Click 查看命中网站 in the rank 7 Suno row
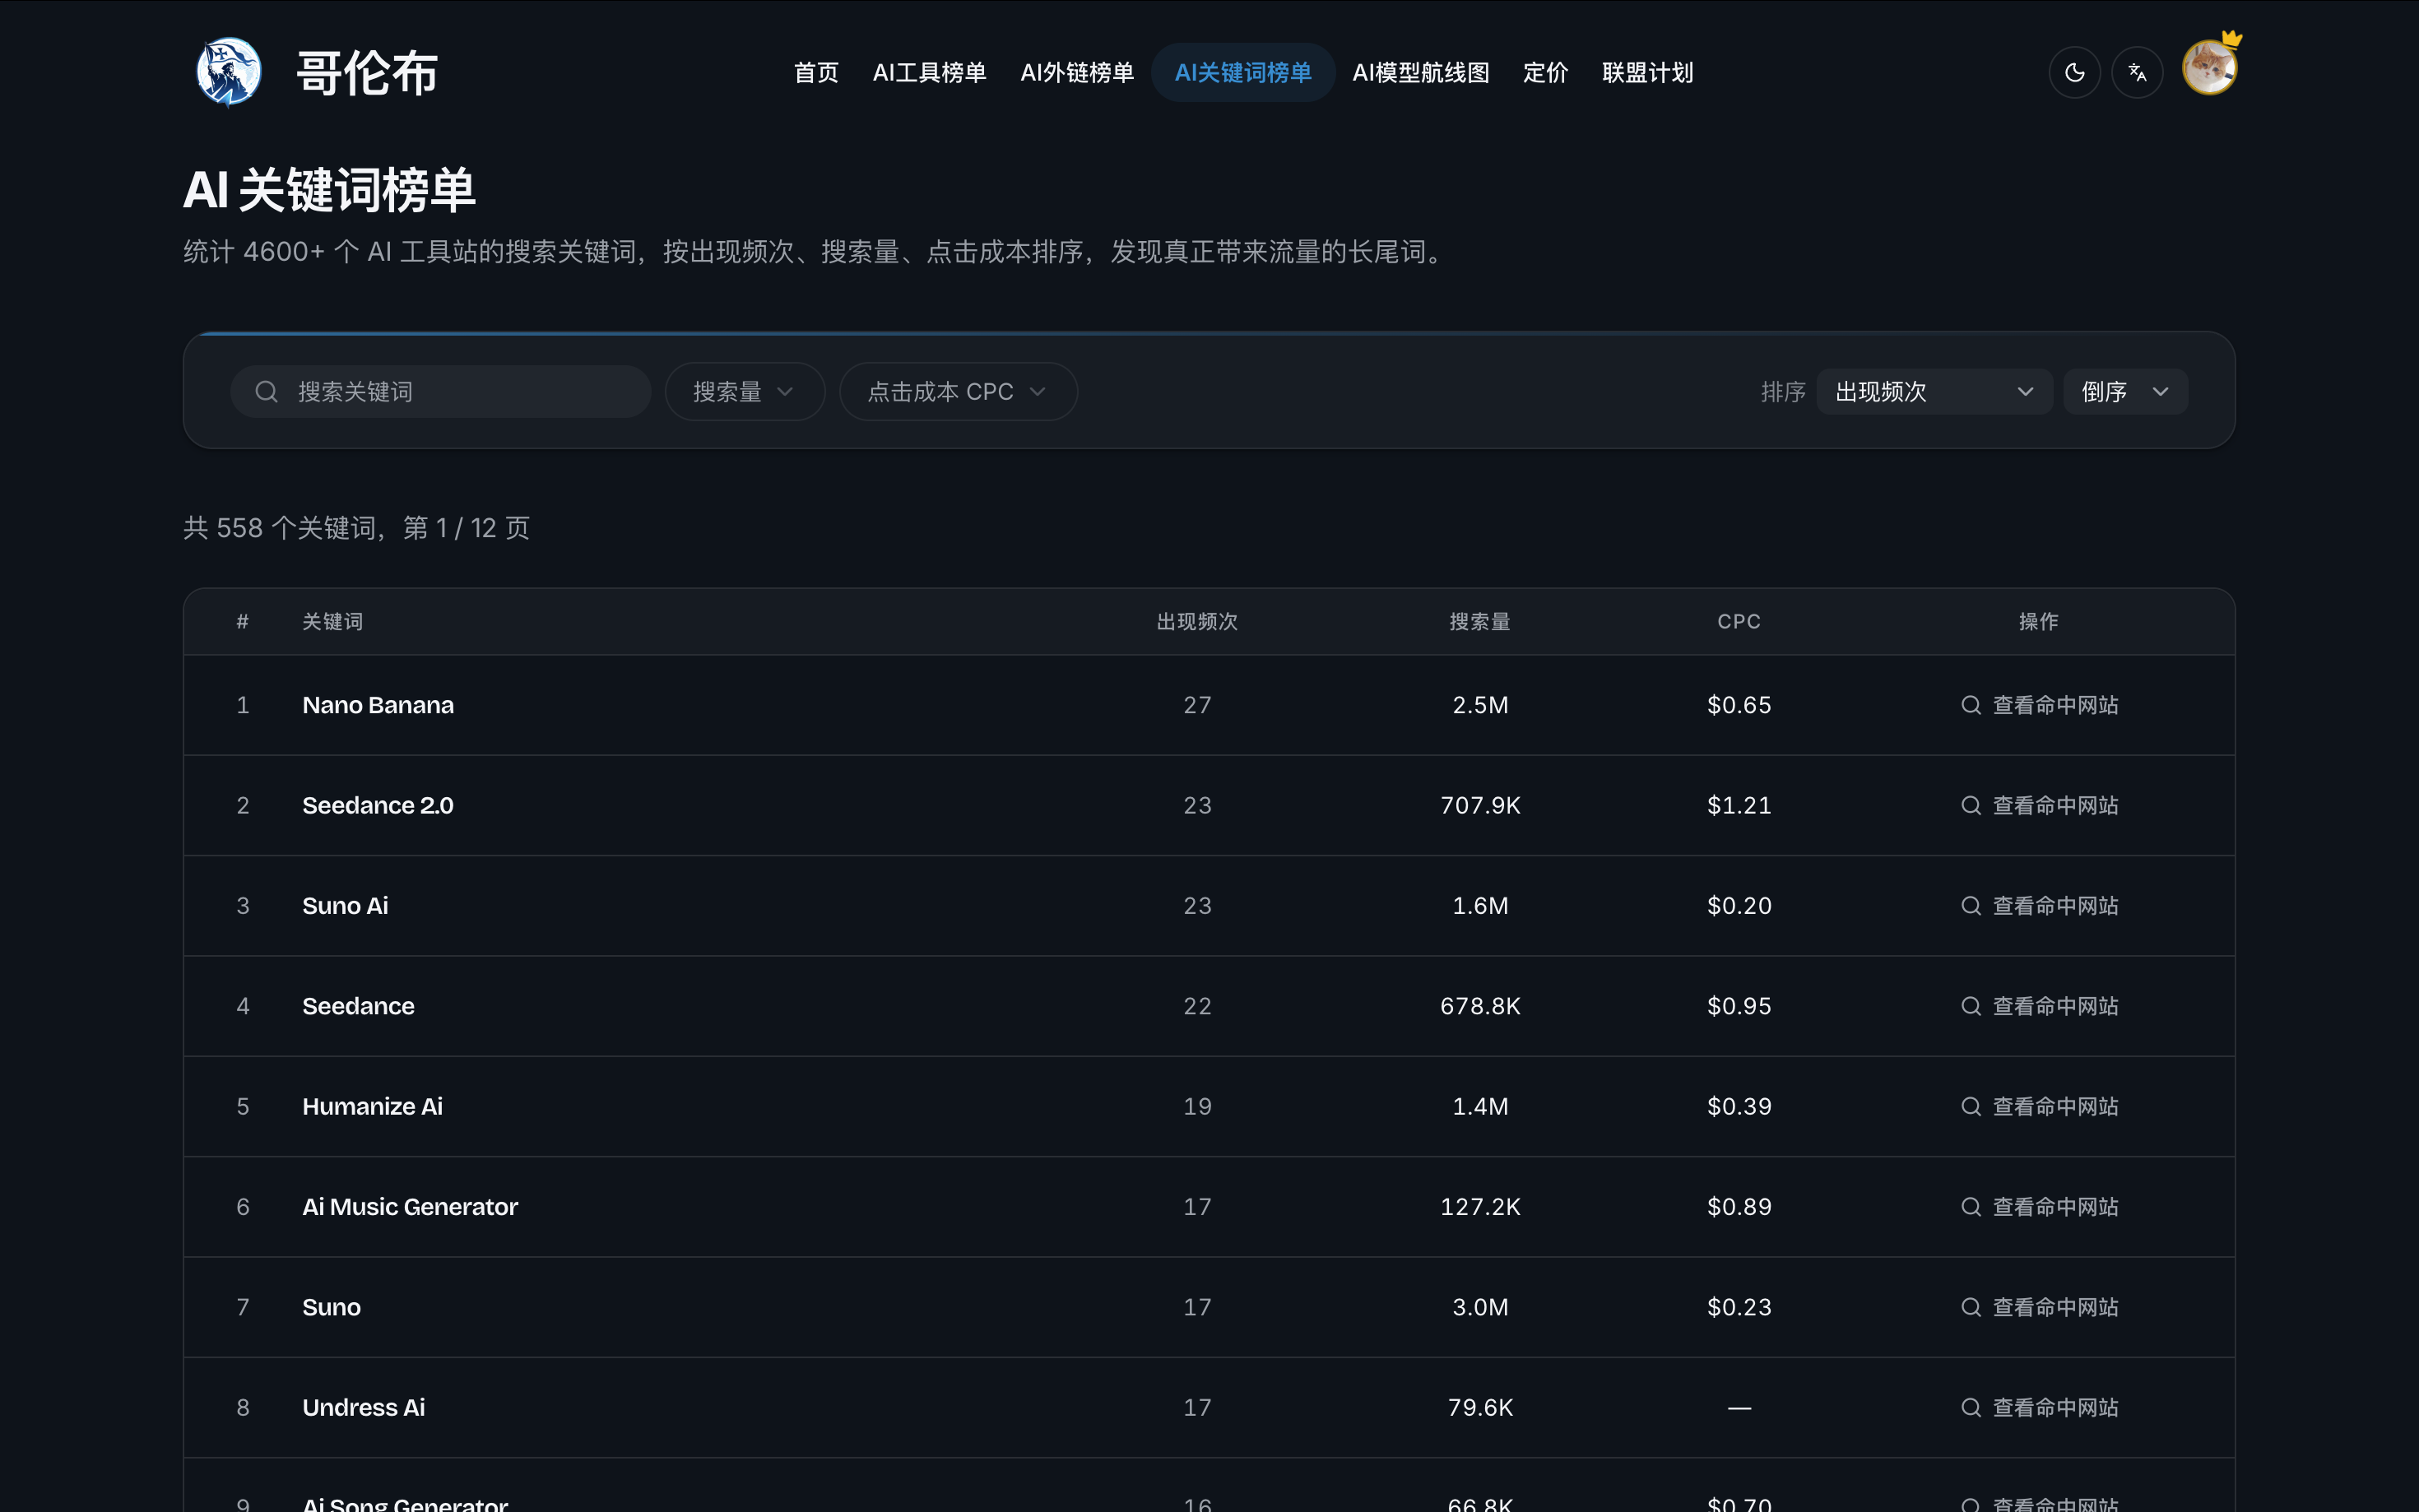The width and height of the screenshot is (2419, 1512). (x=2039, y=1307)
